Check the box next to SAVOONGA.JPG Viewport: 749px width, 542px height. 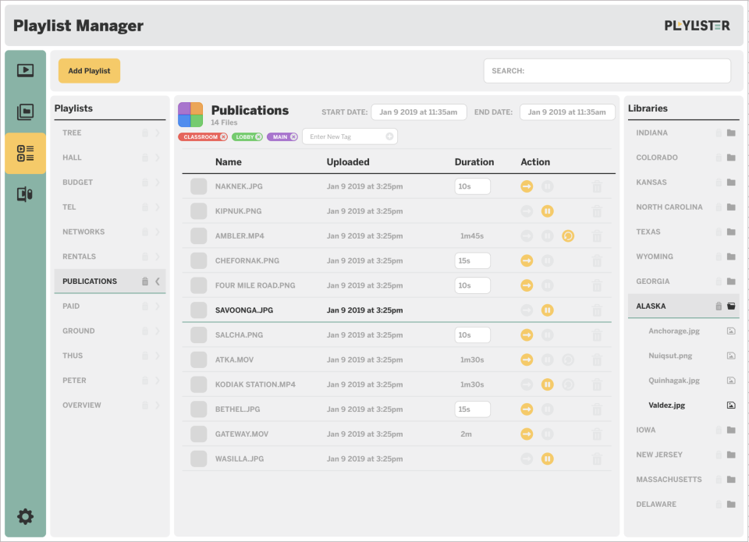click(199, 310)
